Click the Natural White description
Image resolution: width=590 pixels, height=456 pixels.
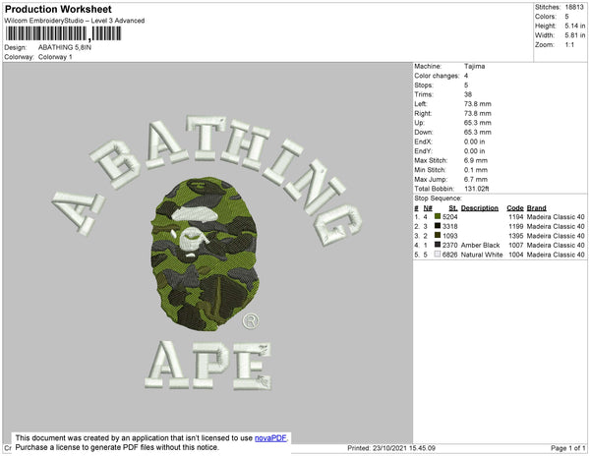(482, 255)
